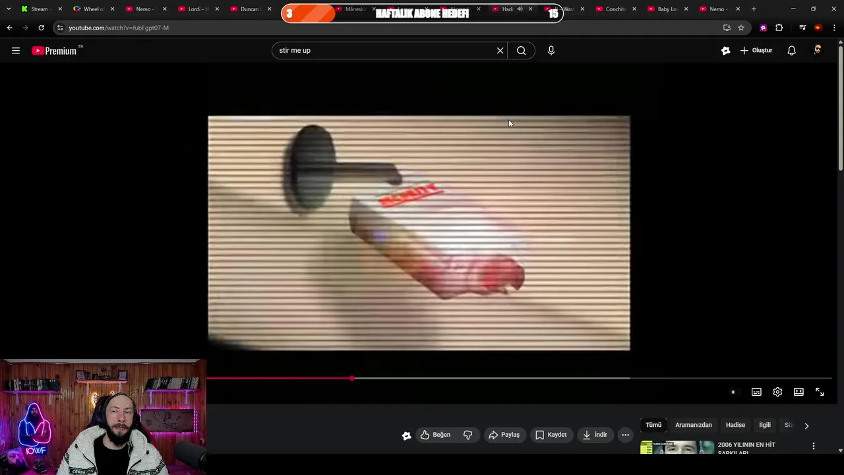Open options for 2006 Yılının video
Screen dimensions: 844x475
(814, 447)
